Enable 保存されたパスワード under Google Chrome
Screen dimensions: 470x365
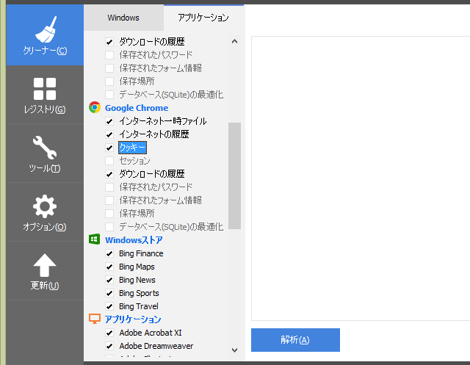tap(109, 187)
